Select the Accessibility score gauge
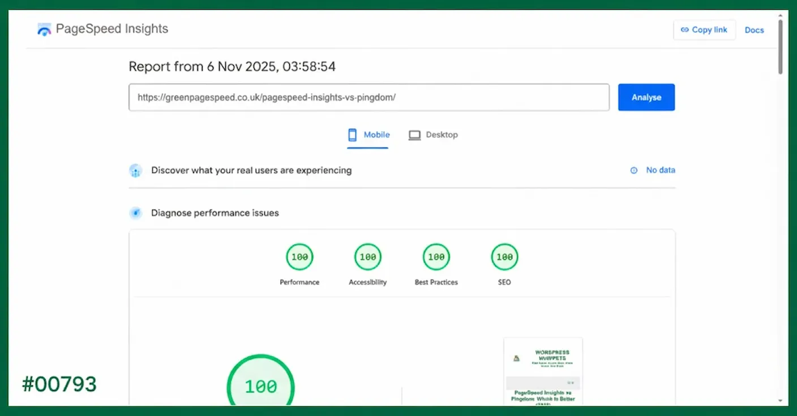Viewport: 797px width, 416px height. tap(368, 258)
